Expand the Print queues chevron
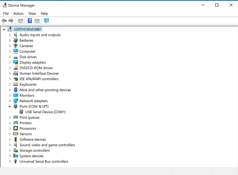 pos(10,117)
